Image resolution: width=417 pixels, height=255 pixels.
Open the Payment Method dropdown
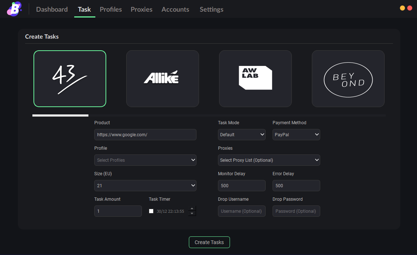(x=296, y=134)
